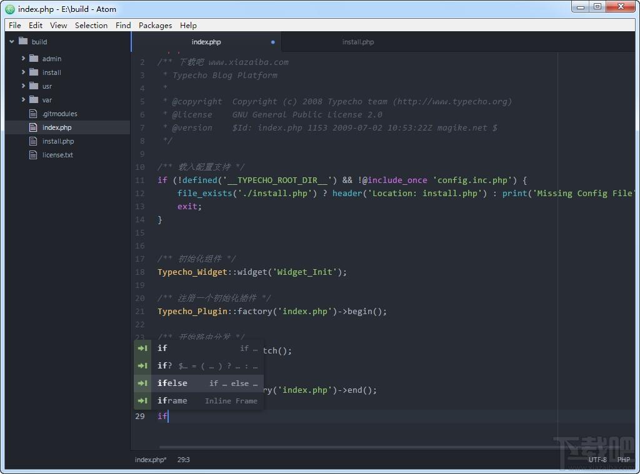Choose the 'if?' ternary autocomplete suggestion
The height and width of the screenshot is (474, 640).
199,366
